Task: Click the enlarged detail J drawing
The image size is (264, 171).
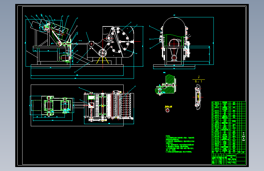Action: (x=198, y=97)
